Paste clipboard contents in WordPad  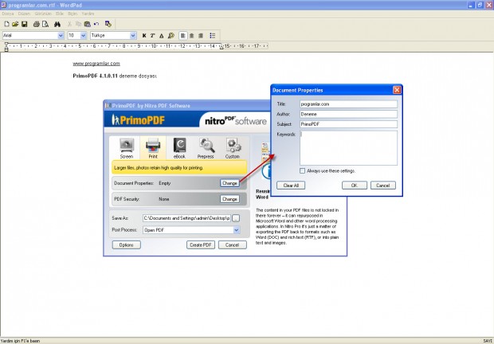click(x=88, y=24)
